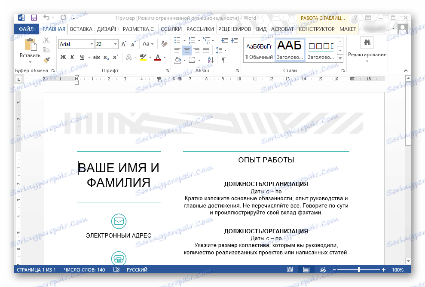The width and height of the screenshot is (425, 287).
Task: Click the shading paint bucket icon
Action: pyautogui.click(x=177, y=60)
